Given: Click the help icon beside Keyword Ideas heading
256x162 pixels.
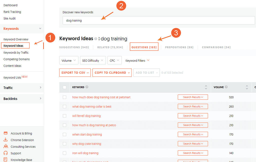Looking at the screenshot, I should pos(96,39).
